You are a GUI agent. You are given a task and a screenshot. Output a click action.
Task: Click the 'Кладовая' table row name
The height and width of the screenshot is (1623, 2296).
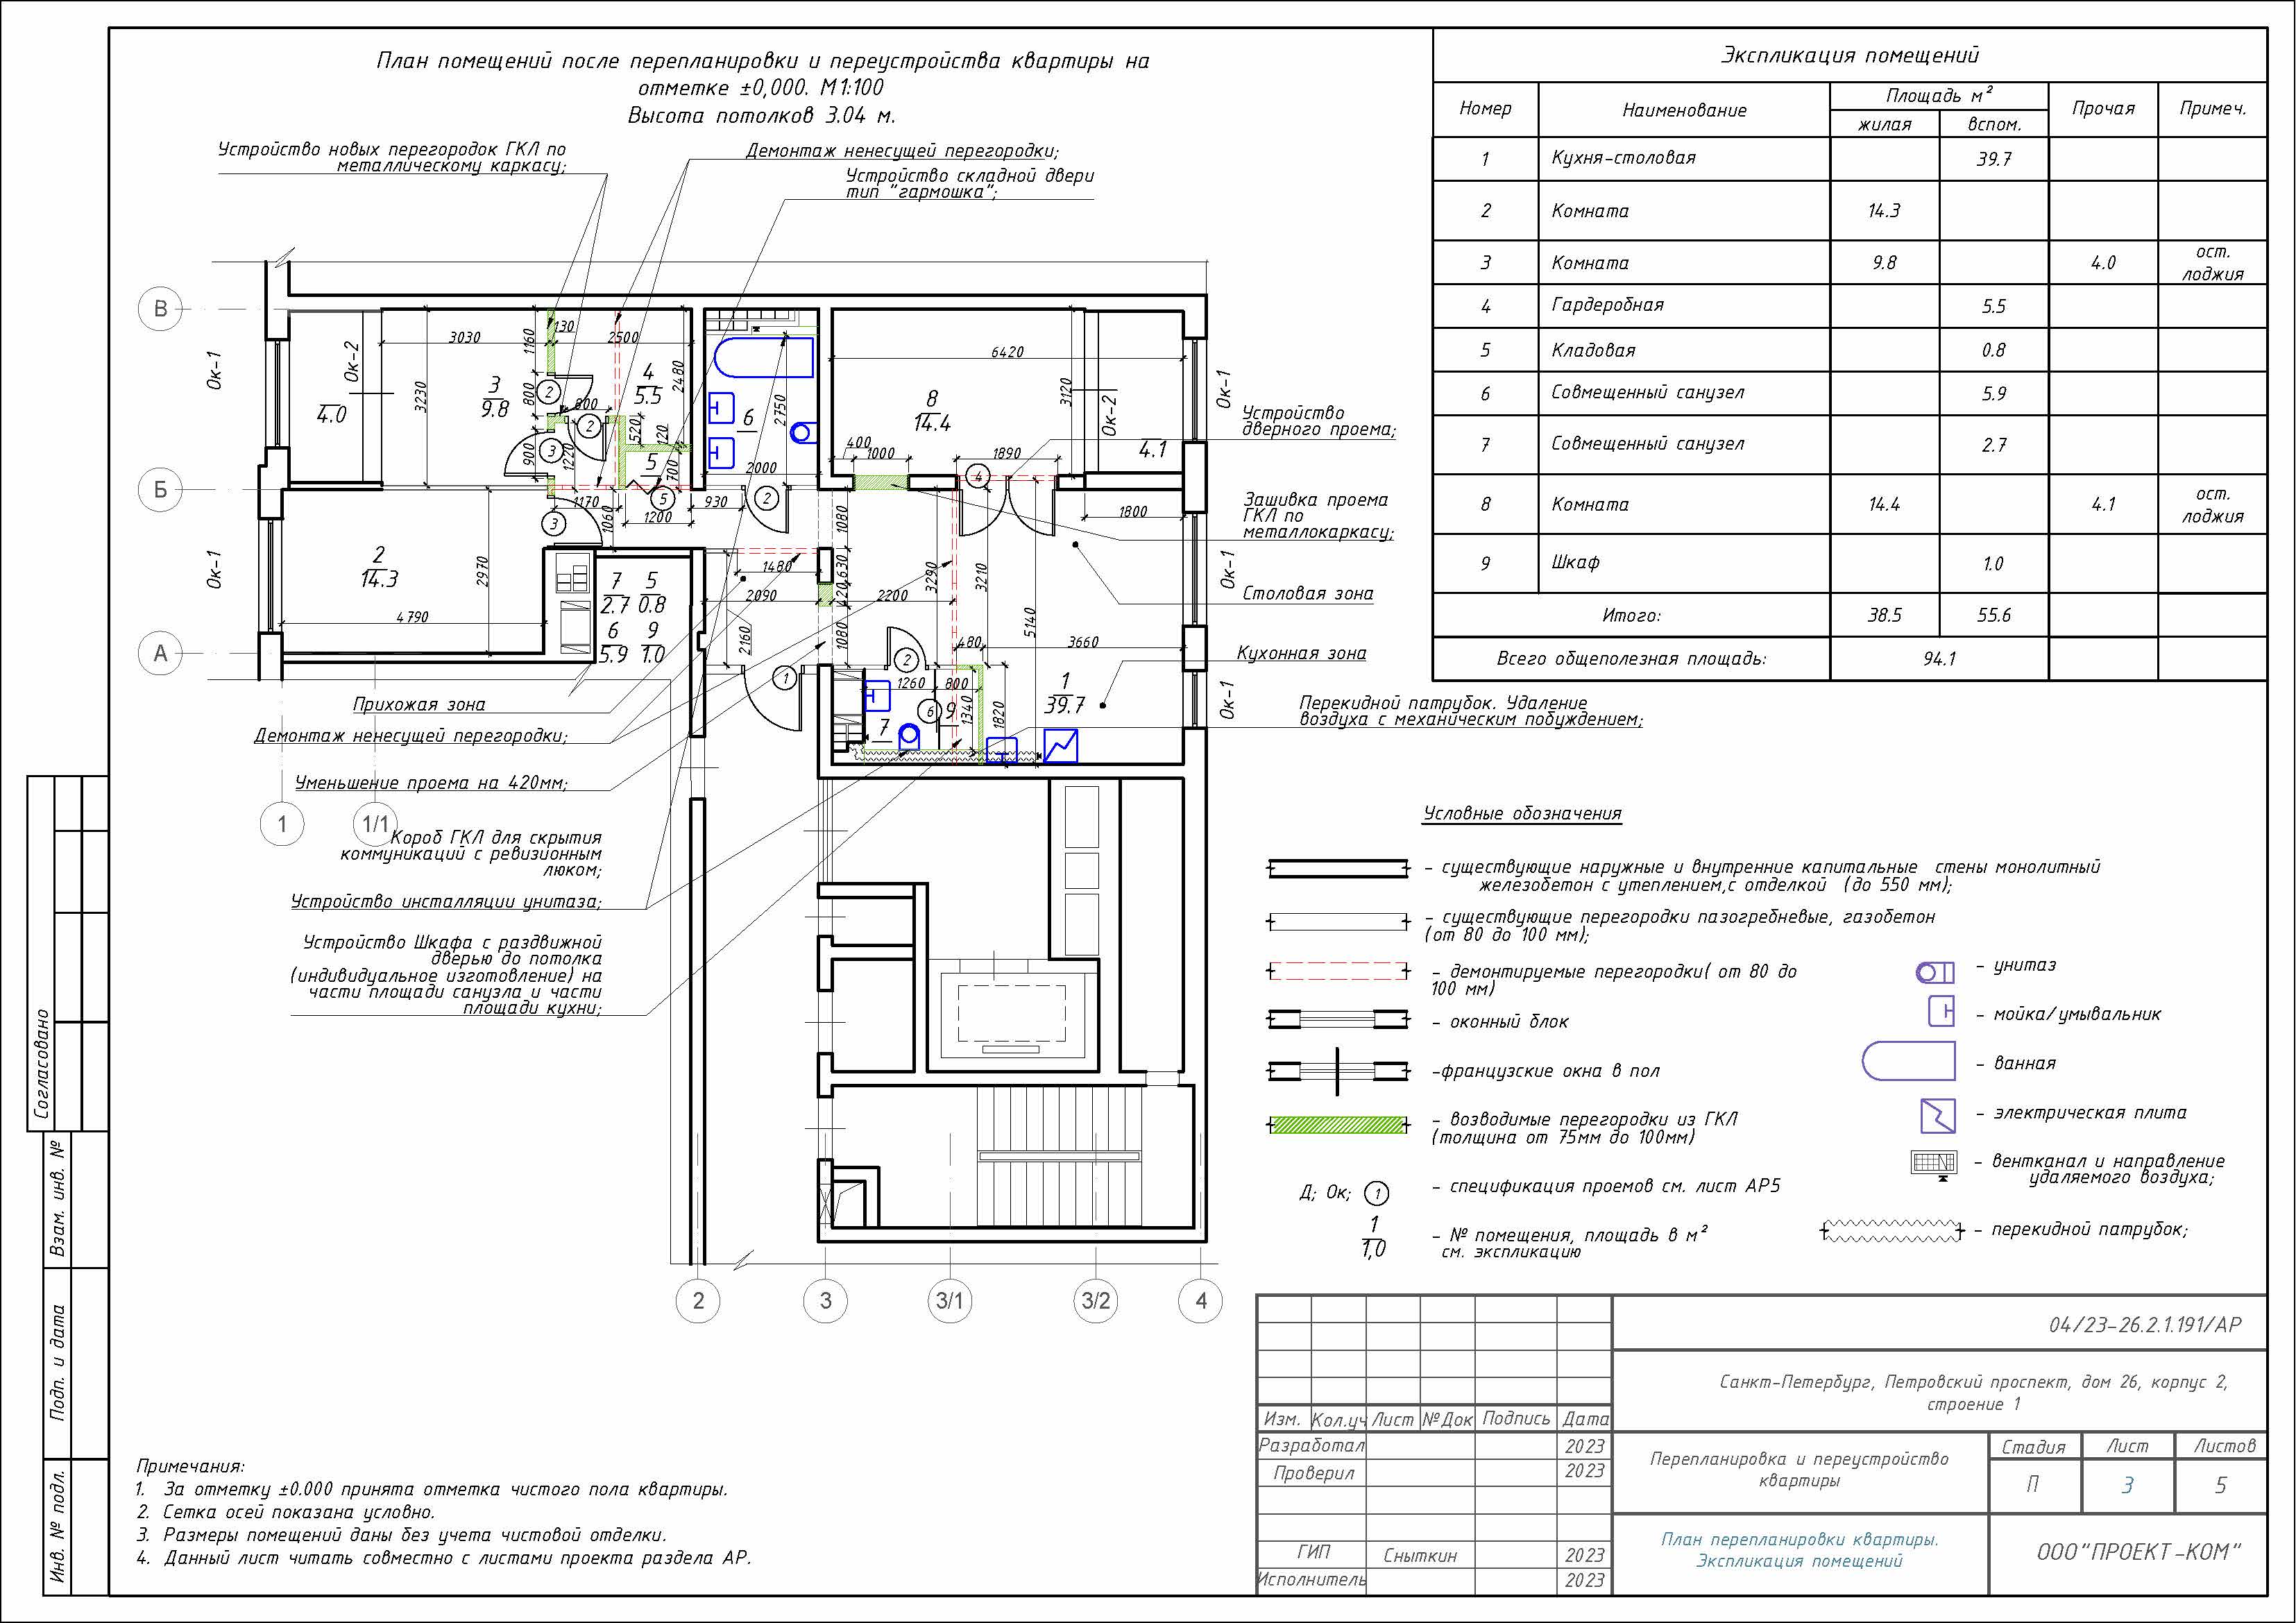click(x=1593, y=351)
